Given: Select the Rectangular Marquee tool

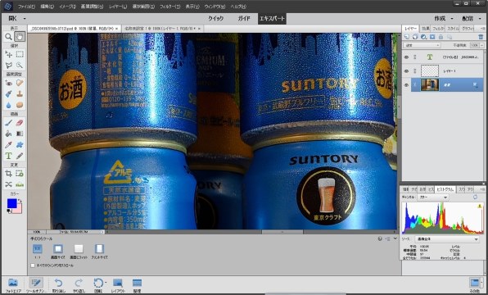Looking at the screenshot, I should (x=20, y=54).
